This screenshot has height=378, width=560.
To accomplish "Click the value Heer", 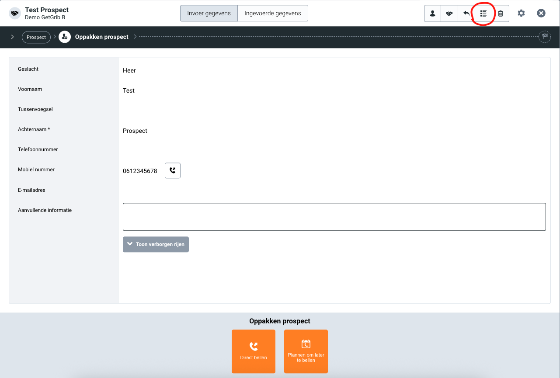I will click(x=129, y=70).
